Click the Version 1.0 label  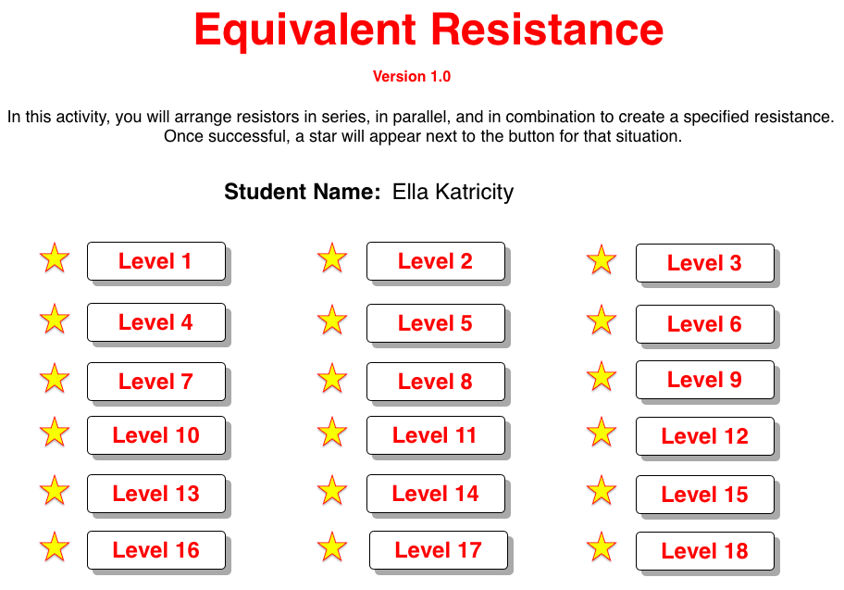coord(412,76)
